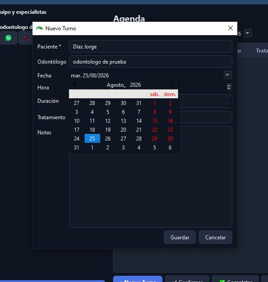Pick day 13 in the calendar
This screenshot has width=268, height=282.
coord(123,121)
